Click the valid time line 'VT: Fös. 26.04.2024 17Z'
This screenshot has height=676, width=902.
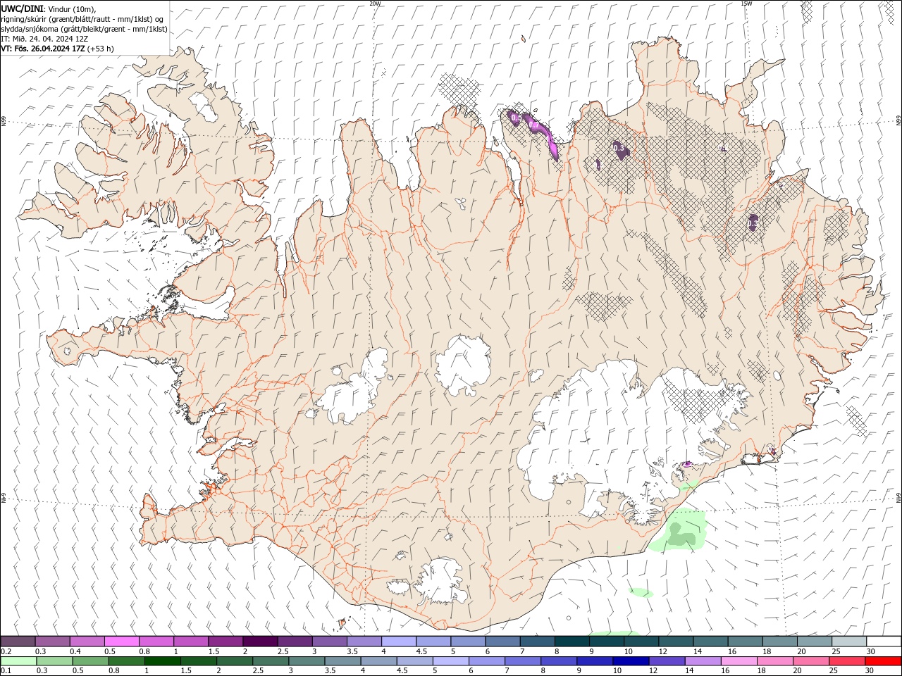43,49
